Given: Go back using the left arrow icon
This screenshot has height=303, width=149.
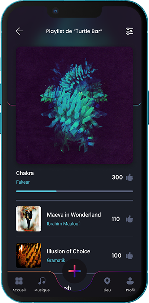Looking at the screenshot, I should coord(19,31).
